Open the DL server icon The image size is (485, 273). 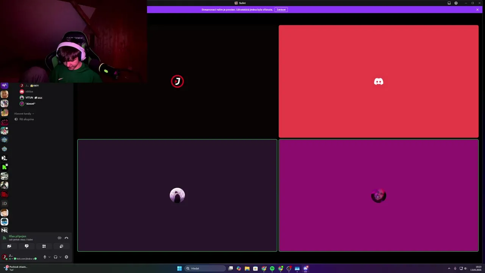pyautogui.click(x=5, y=158)
